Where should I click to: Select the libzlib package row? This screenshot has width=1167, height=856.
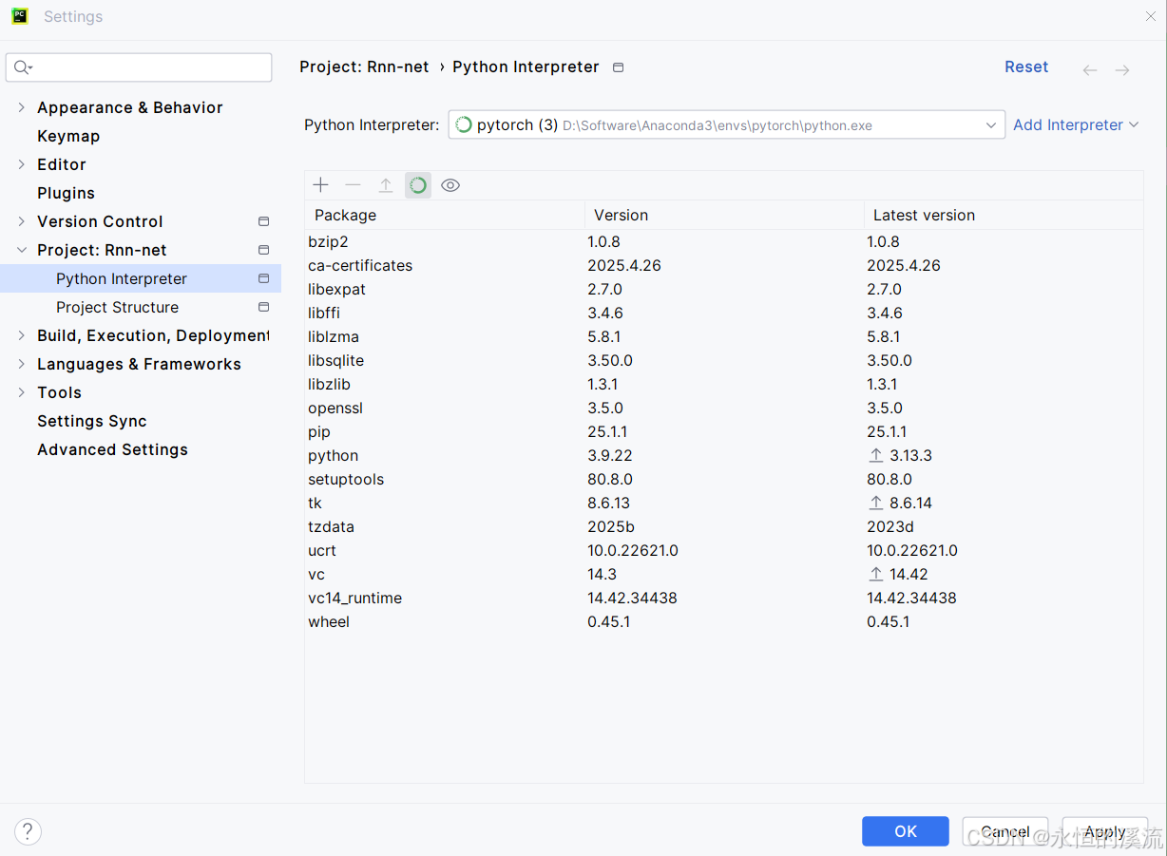click(x=724, y=384)
